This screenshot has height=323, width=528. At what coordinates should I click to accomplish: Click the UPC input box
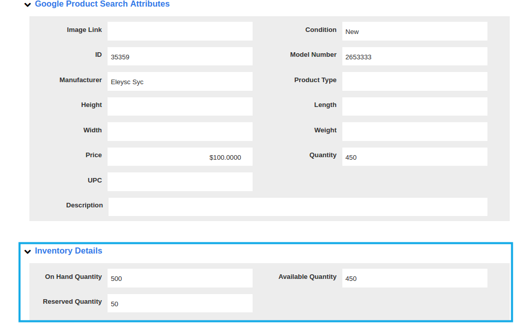pos(180,182)
